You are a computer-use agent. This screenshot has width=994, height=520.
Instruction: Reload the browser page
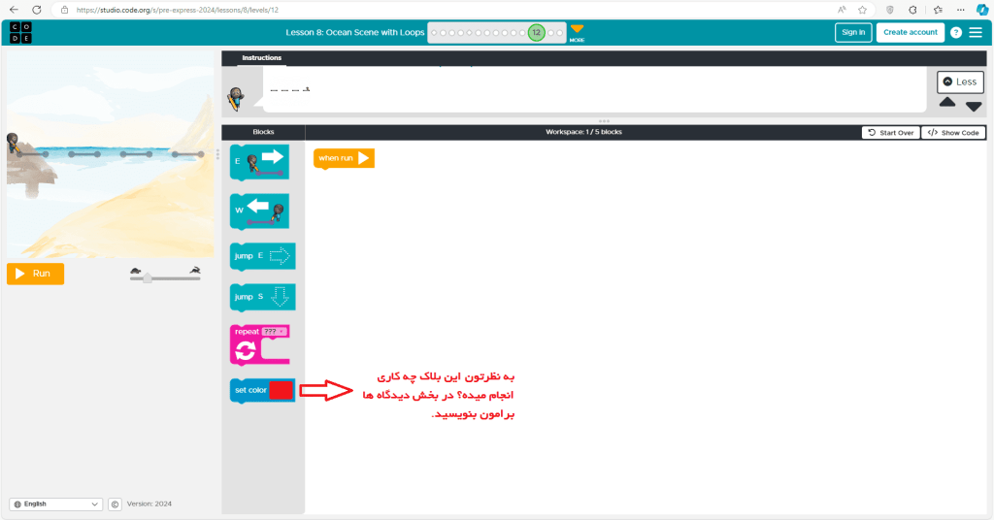coord(37,10)
